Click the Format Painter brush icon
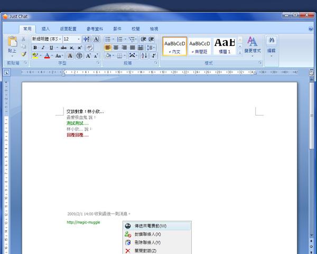 [x=23, y=54]
